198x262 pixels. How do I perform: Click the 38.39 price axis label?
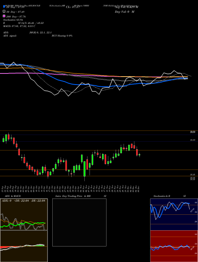click(193, 140)
